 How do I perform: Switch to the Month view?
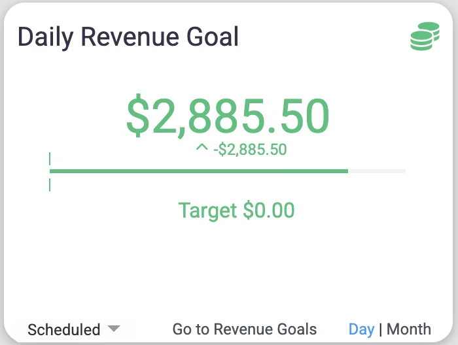(x=409, y=329)
